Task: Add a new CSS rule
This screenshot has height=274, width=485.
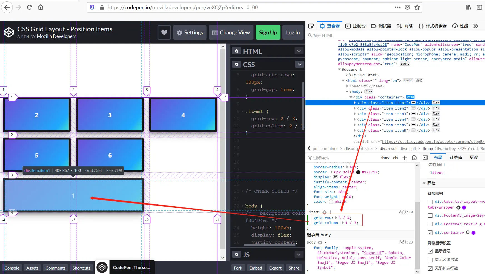Action: (x=405, y=158)
